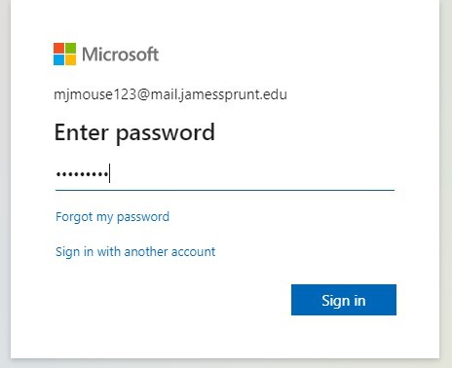Image resolution: width=452 pixels, height=368 pixels.
Task: Click the yellow square of the Microsoft logo
Action: [x=71, y=60]
